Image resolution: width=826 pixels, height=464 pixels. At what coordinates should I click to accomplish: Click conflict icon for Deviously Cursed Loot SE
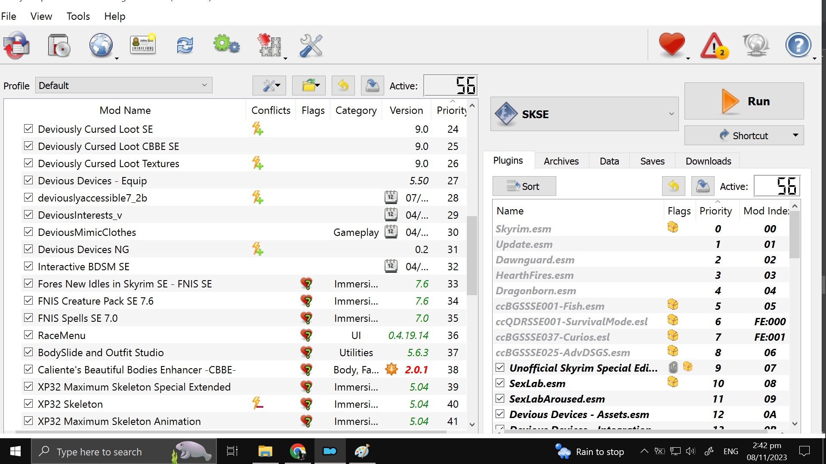pyautogui.click(x=257, y=129)
